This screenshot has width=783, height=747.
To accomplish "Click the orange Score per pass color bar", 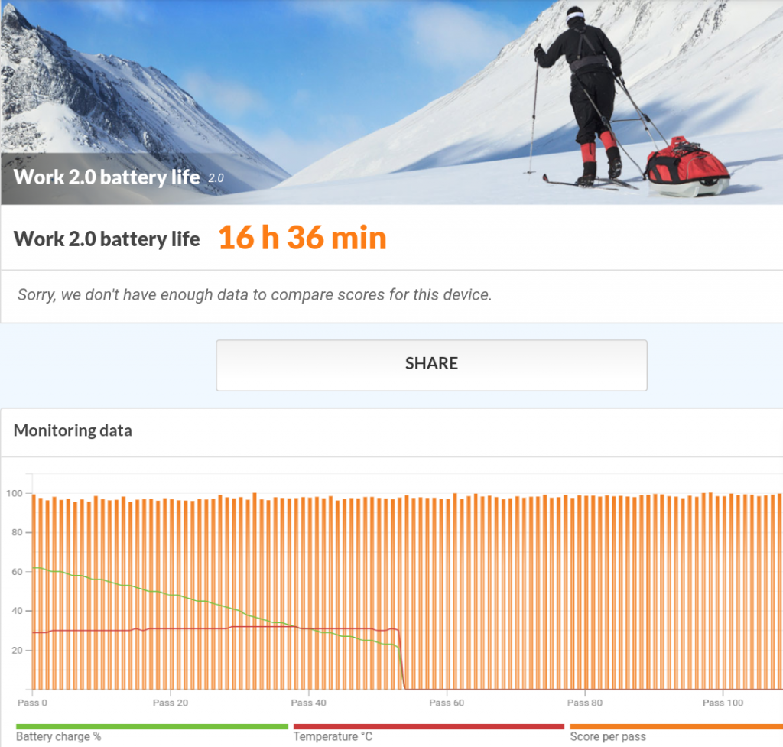I will pos(676,726).
